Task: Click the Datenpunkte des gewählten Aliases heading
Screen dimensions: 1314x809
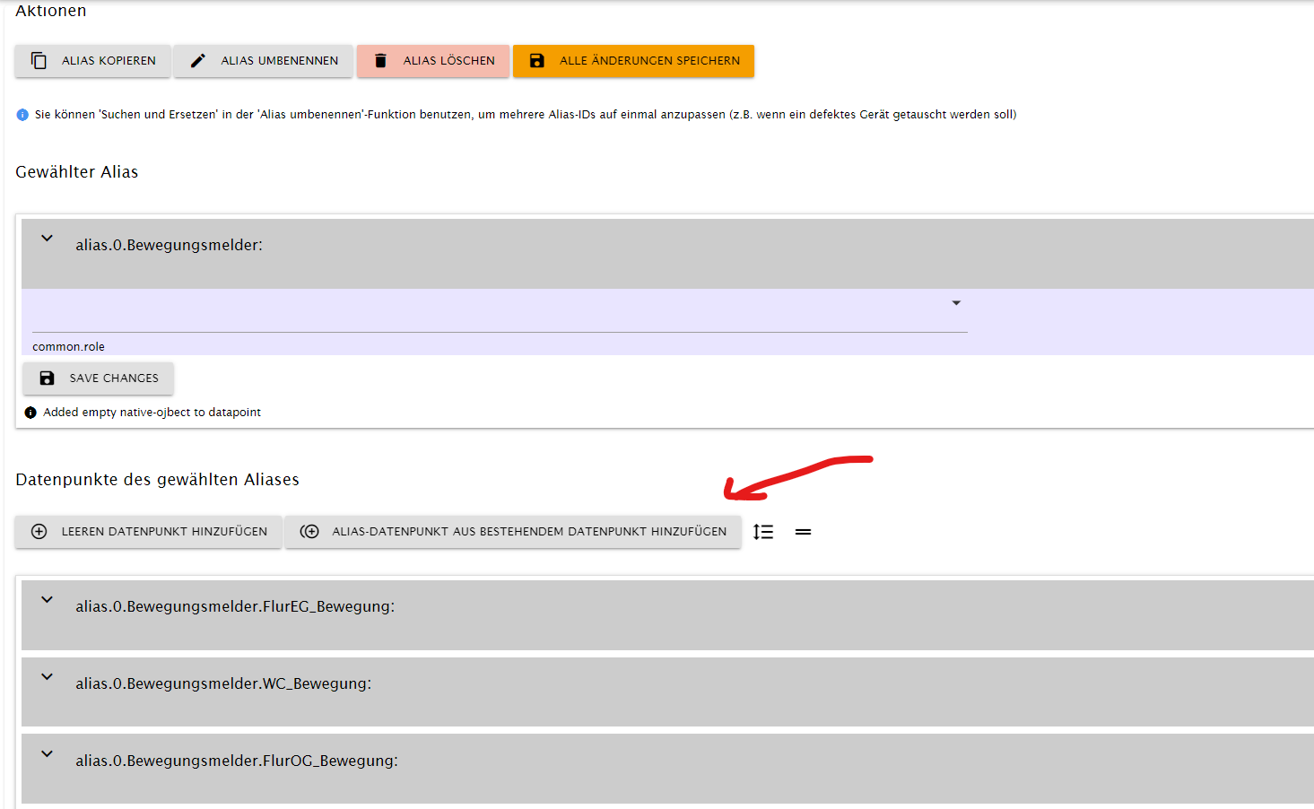Action: (x=158, y=480)
